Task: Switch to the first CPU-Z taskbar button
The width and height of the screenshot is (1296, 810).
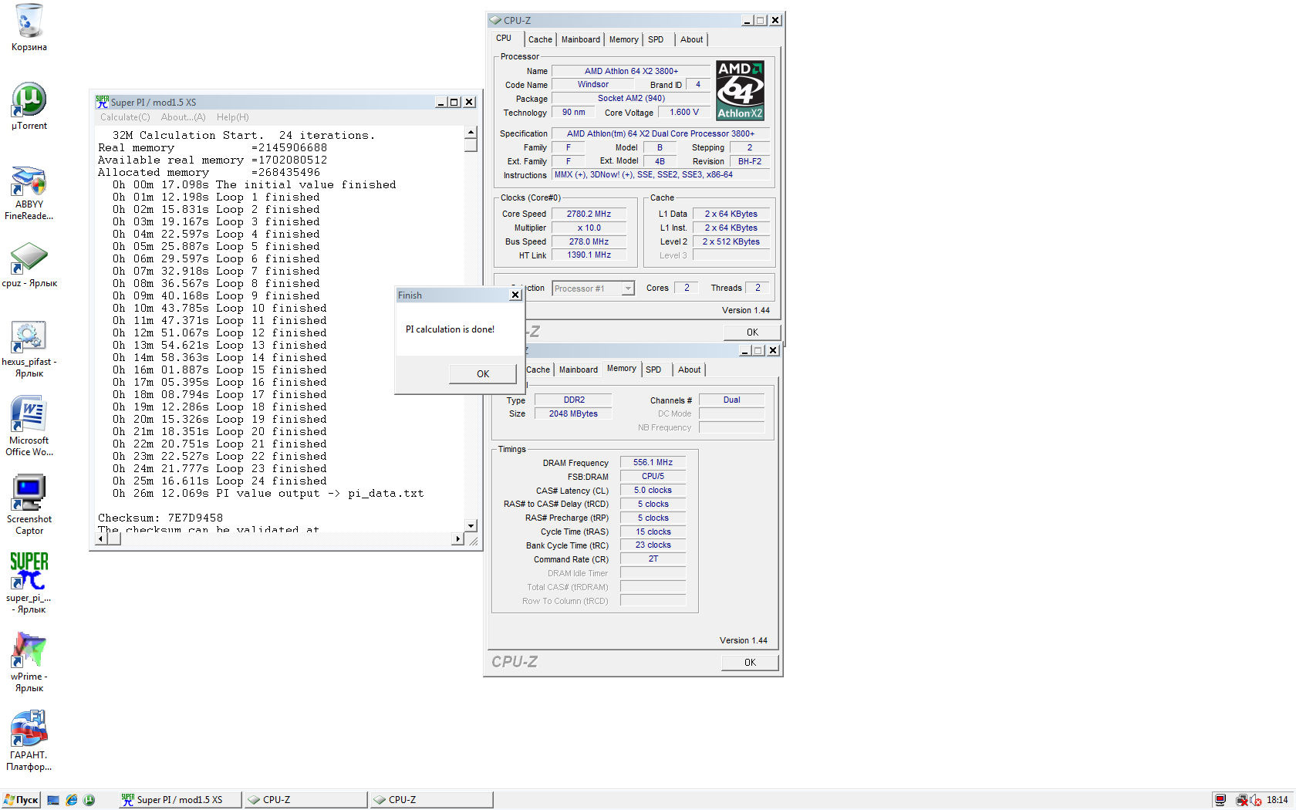Action: pyautogui.click(x=306, y=800)
